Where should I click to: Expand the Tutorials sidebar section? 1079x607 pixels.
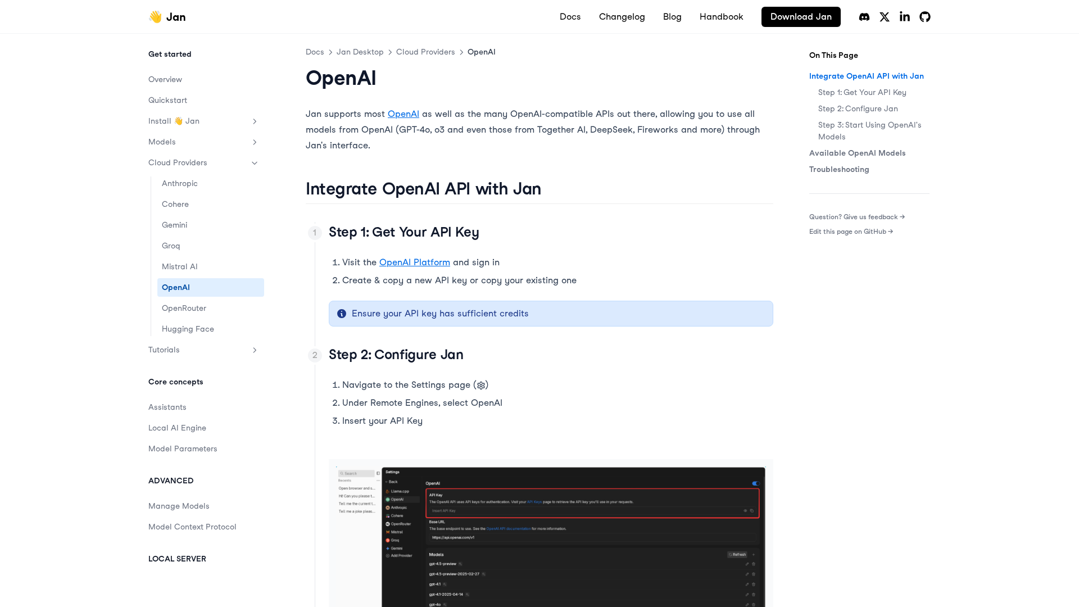coord(255,350)
